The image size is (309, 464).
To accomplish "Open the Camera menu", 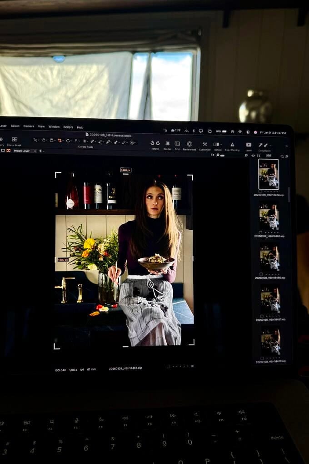I will [x=29, y=126].
